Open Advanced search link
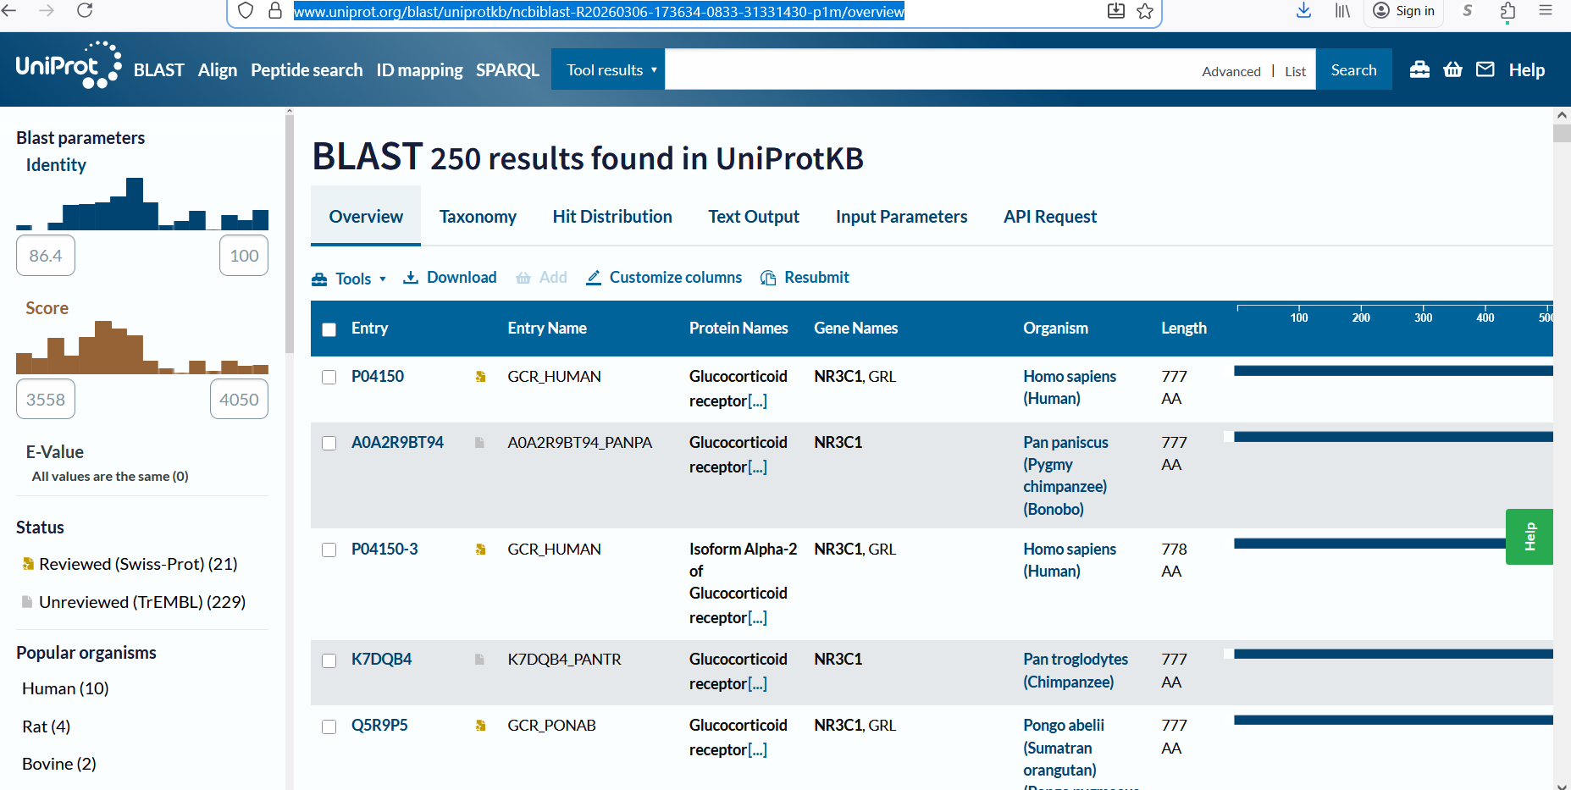 [x=1231, y=71]
